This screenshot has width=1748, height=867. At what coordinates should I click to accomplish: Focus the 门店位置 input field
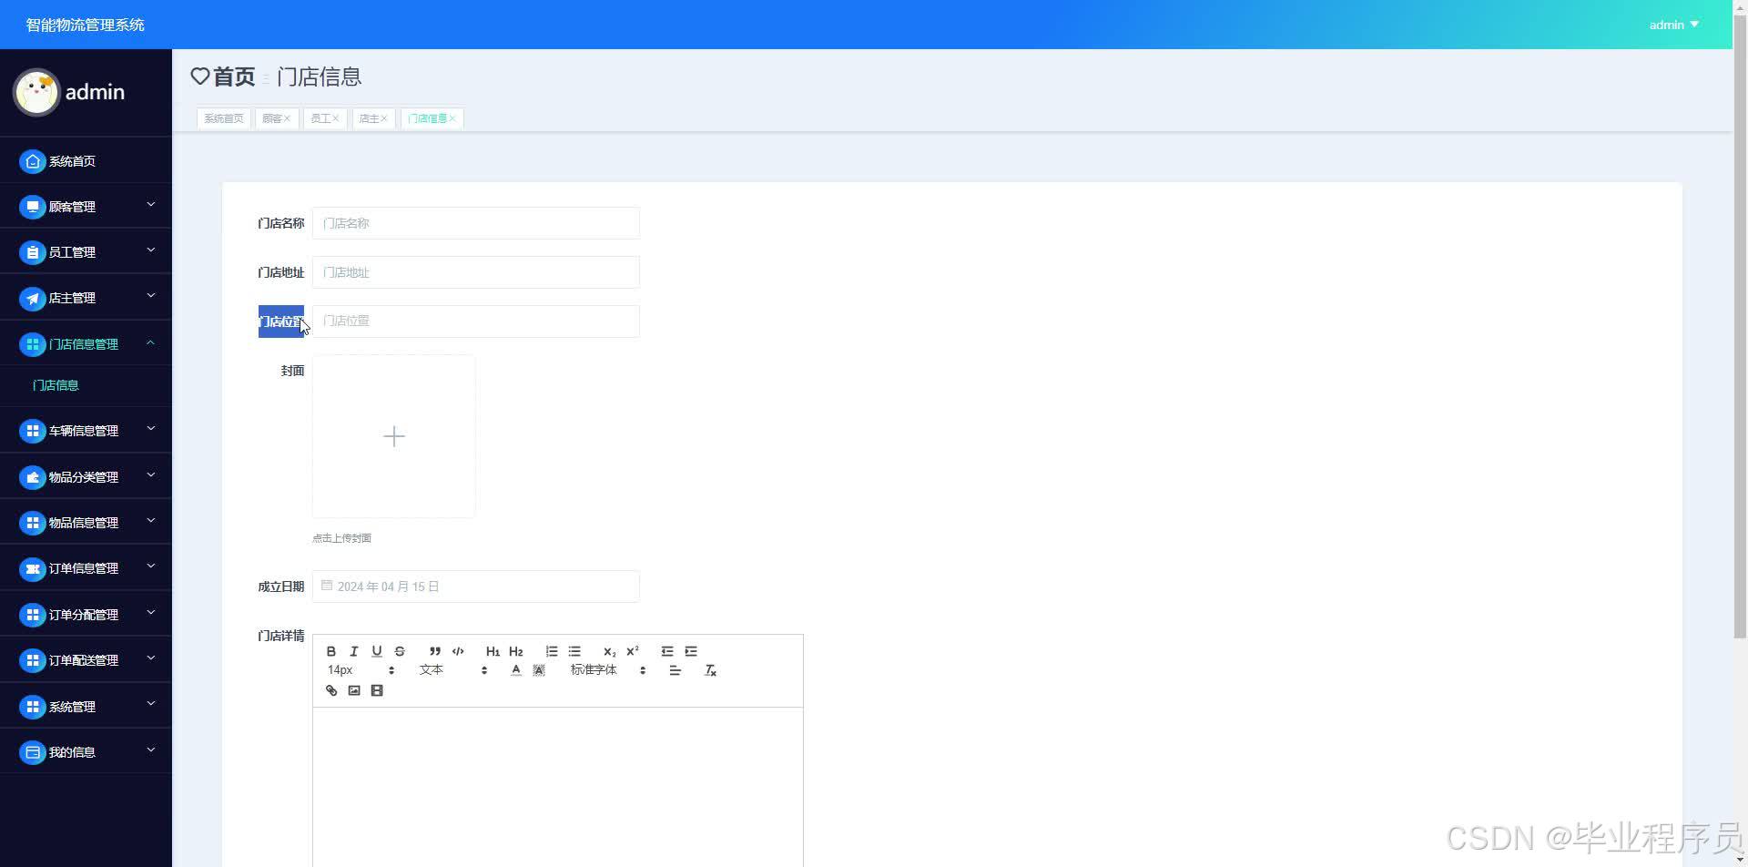point(476,321)
